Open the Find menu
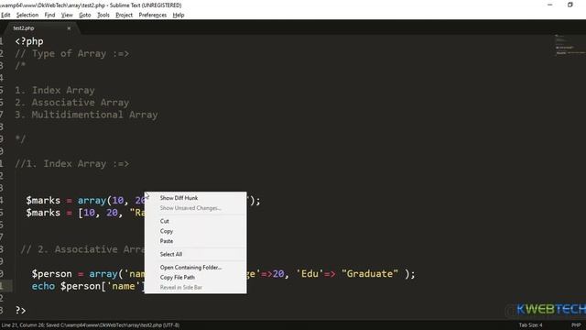 click(x=49, y=15)
